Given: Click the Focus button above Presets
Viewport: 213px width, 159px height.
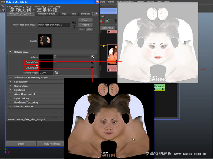Looking at the screenshot, I should pos(86,20).
